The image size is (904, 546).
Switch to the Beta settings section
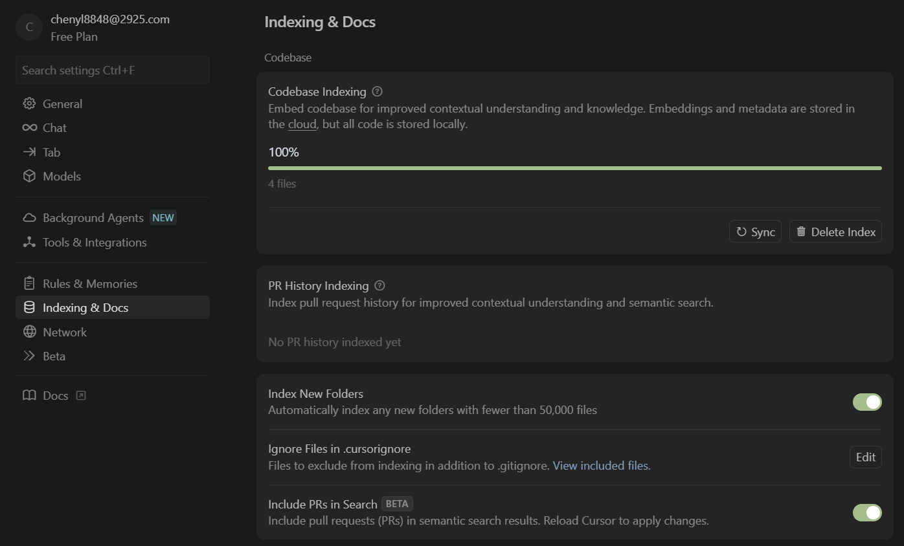(x=54, y=356)
